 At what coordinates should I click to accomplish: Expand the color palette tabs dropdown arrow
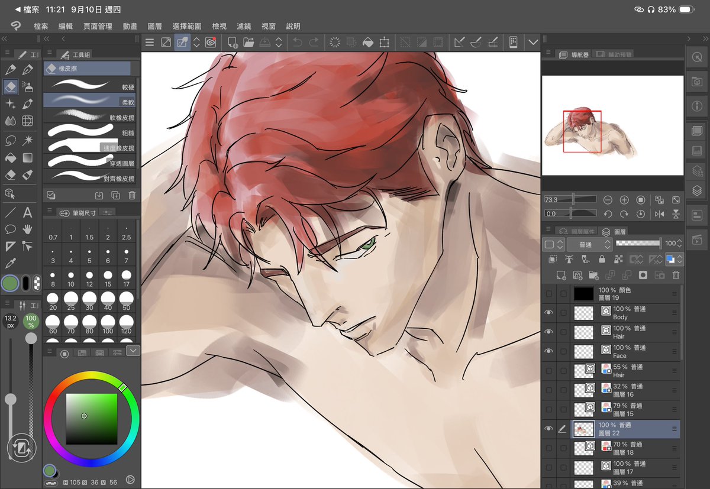click(133, 351)
